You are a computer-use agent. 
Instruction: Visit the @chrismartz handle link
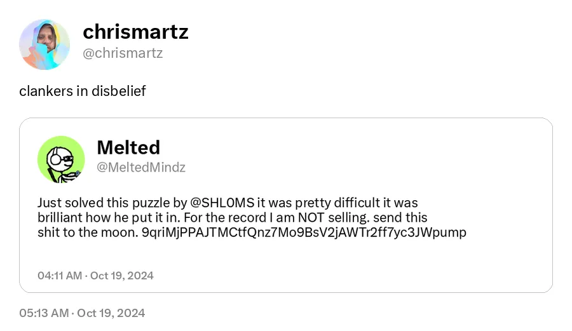(x=123, y=53)
